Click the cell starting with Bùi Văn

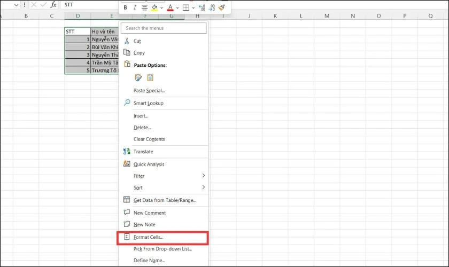point(105,47)
